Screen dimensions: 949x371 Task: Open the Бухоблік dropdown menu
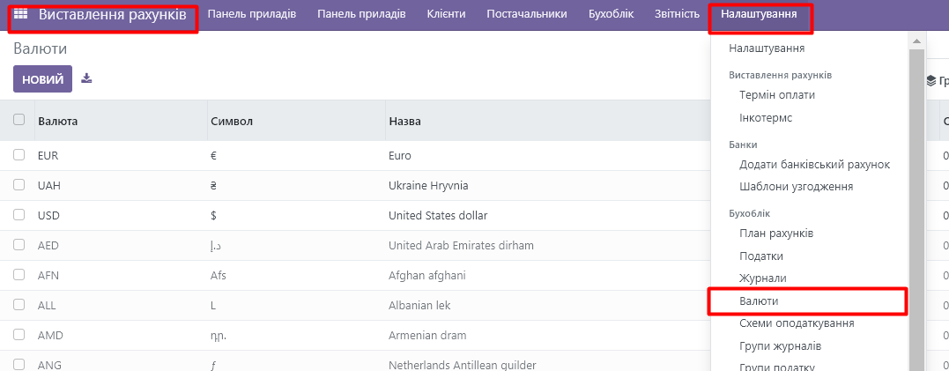[x=612, y=14]
